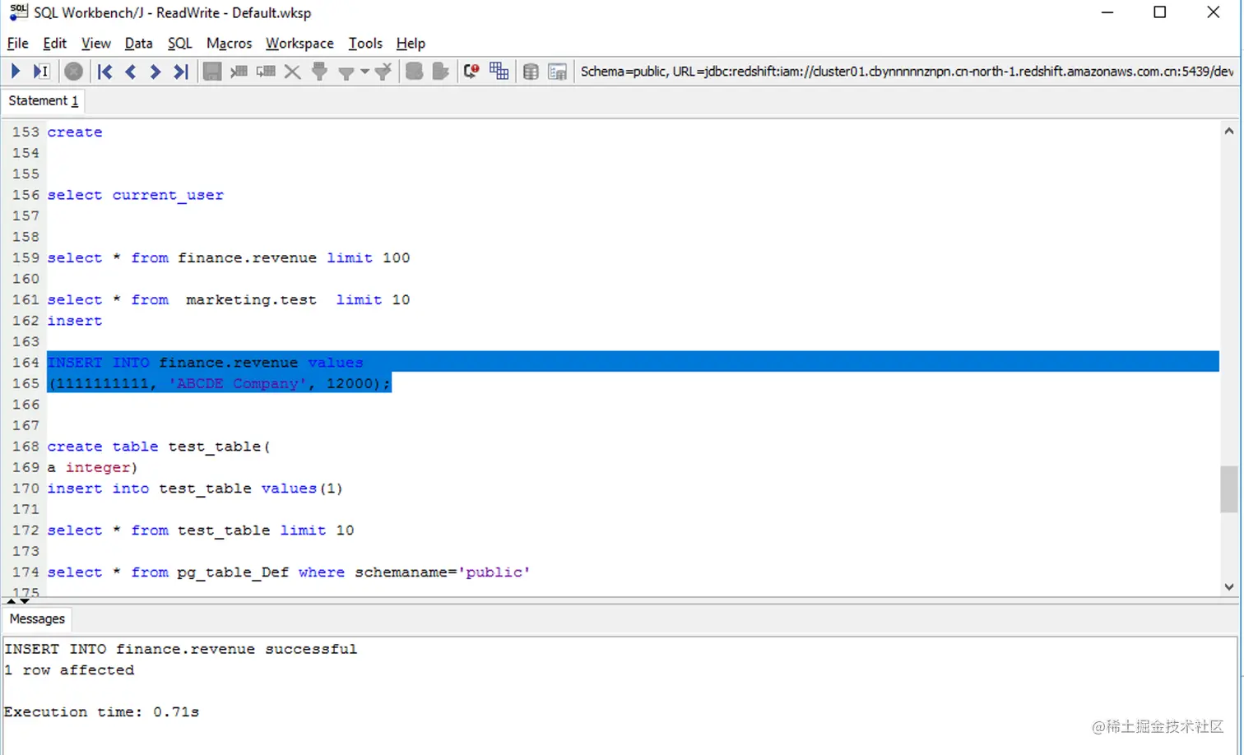Select the Statement 1 tab

[43, 100]
